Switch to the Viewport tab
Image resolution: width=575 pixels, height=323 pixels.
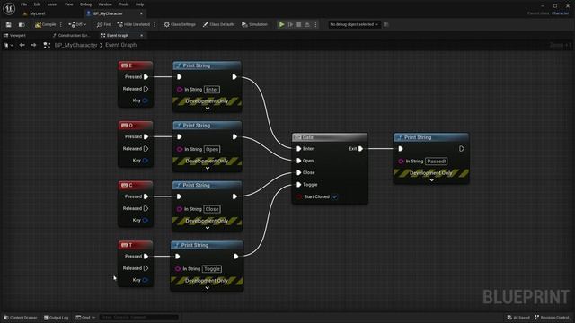click(14, 36)
